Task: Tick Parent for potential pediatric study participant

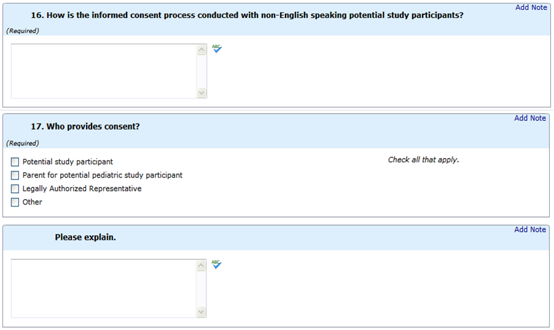Action: [15, 176]
